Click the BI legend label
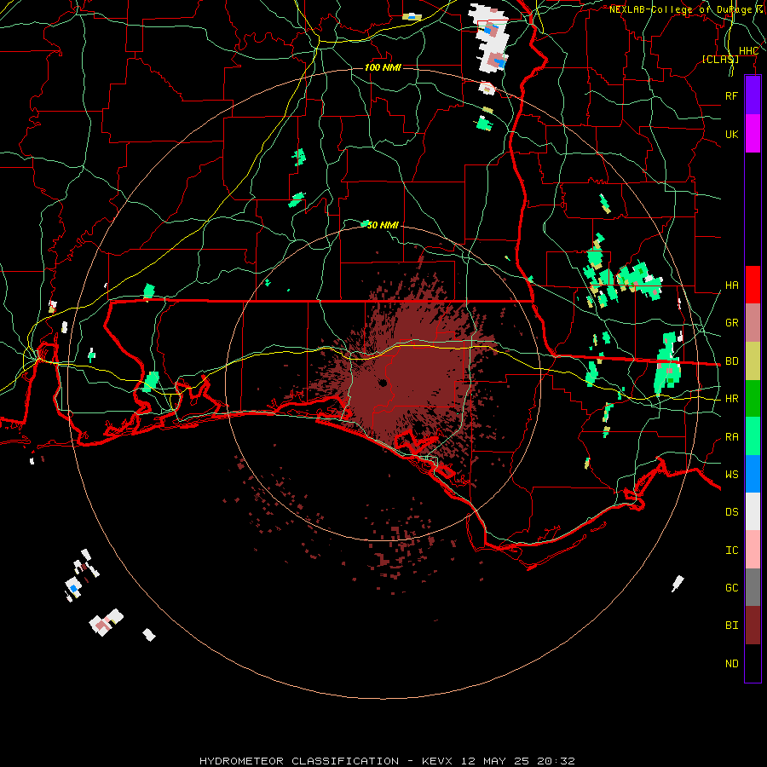The image size is (767, 767). (x=731, y=626)
